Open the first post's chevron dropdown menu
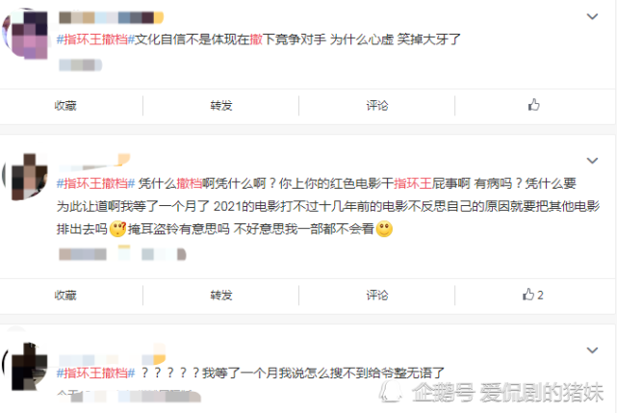Viewport: 617px width, 413px height. [x=592, y=16]
